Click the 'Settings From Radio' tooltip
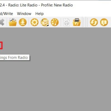Image resolution: width=111 pixels, height=111 pixels. click(15, 57)
